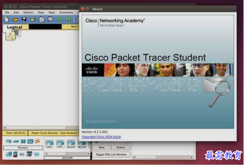Click right arrow of device list scrollbar

pos(88,154)
